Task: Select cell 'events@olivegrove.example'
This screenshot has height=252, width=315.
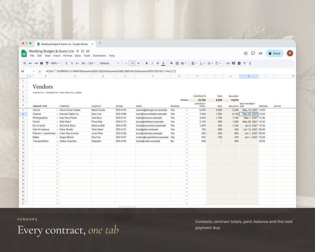Action: [x=153, y=110]
